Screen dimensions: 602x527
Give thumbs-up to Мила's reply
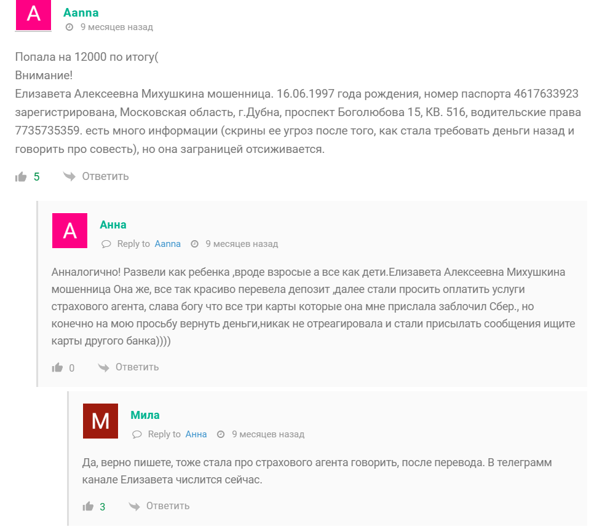coord(89,506)
